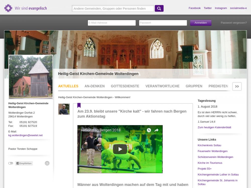Click the video share arrow icon

(x=156, y=130)
